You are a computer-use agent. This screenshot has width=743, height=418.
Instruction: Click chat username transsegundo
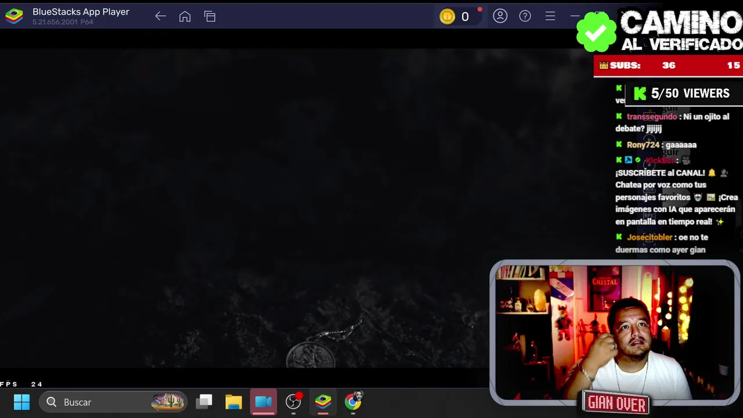coord(651,117)
